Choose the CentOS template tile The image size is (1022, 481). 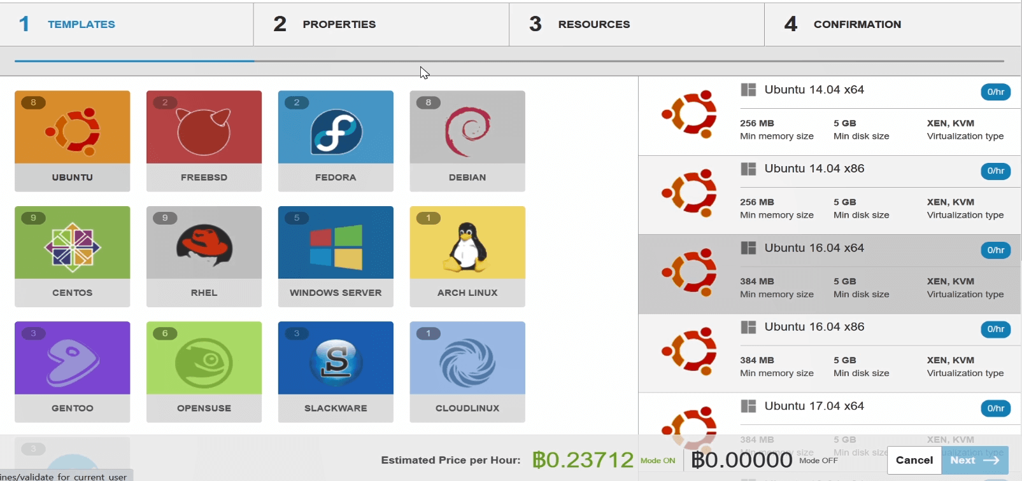coord(72,256)
